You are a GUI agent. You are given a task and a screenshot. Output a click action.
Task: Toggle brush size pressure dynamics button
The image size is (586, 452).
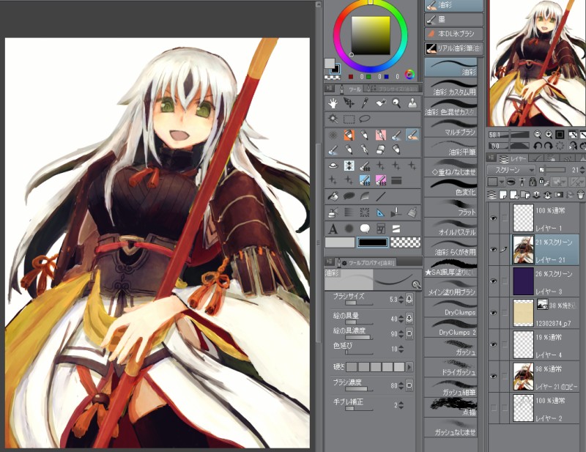click(x=409, y=299)
